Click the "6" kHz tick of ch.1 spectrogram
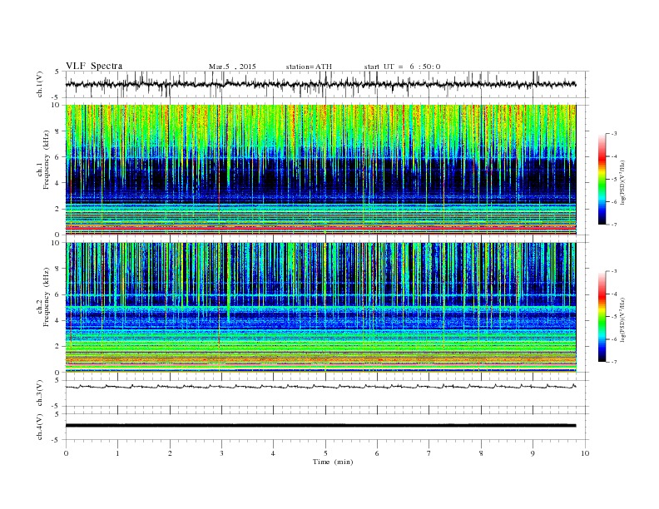Screen dimensions: 659x509 click(x=57, y=157)
